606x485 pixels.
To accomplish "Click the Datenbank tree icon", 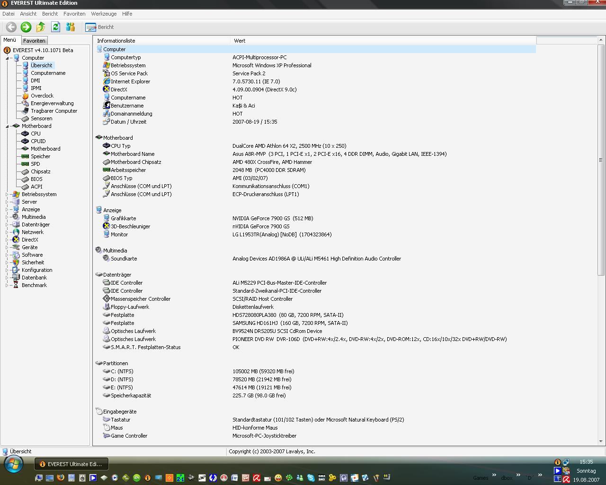I will pyautogui.click(x=16, y=278).
